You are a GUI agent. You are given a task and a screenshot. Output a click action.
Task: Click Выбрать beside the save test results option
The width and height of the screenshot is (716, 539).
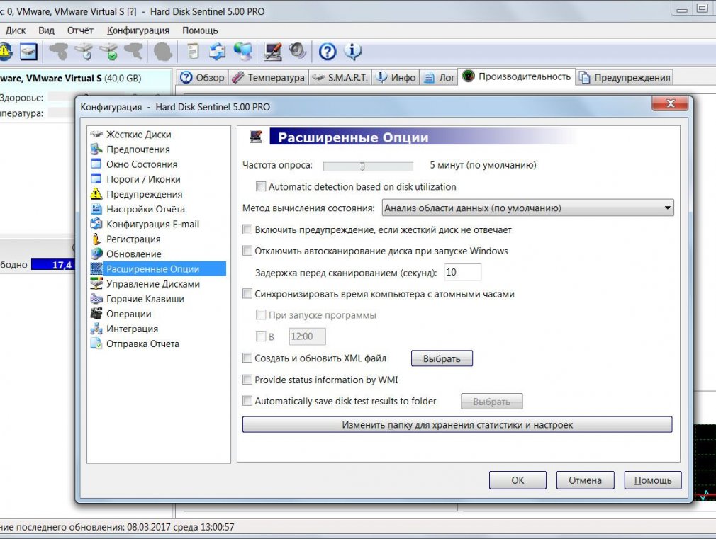[491, 402]
